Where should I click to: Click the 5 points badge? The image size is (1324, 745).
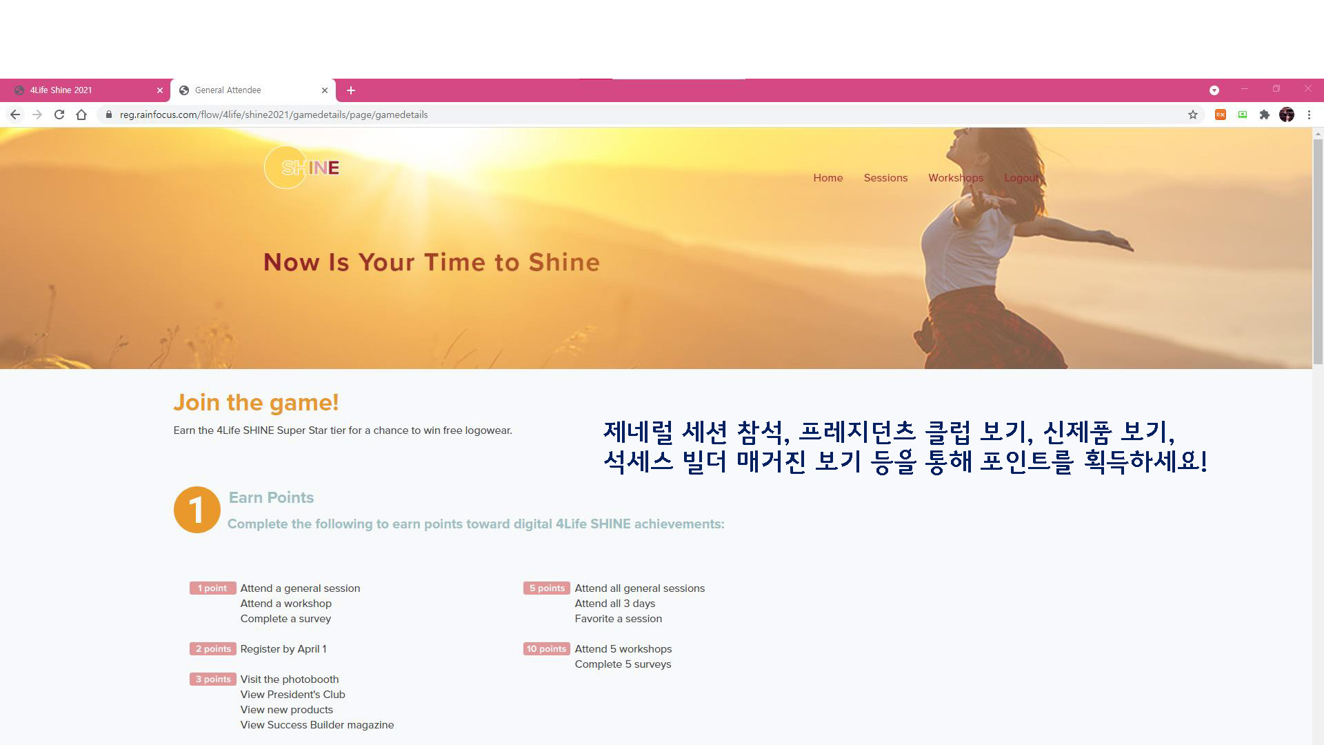[x=547, y=588]
